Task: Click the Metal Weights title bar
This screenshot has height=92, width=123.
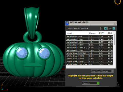Action: click(x=90, y=23)
